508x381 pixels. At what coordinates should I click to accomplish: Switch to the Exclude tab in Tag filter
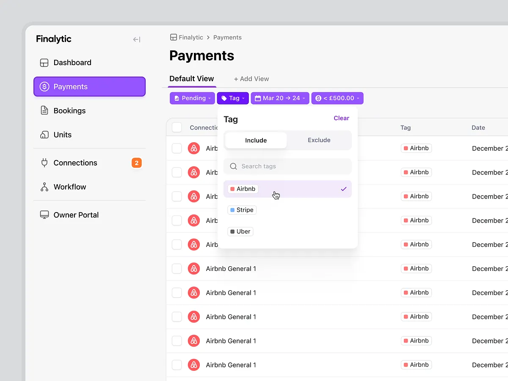coord(319,140)
